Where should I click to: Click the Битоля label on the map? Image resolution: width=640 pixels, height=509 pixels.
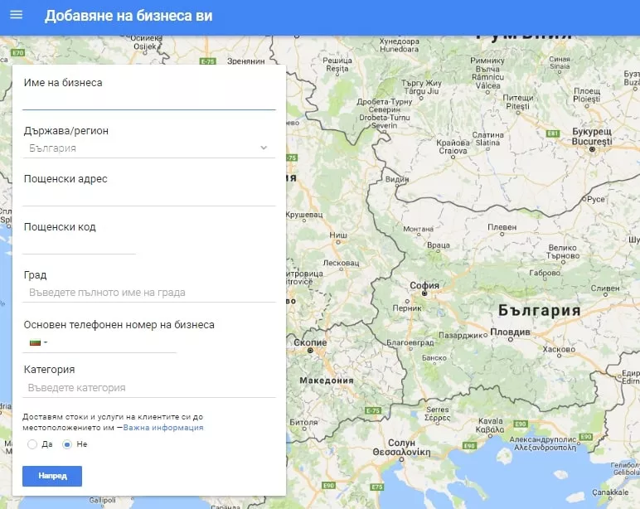click(303, 422)
